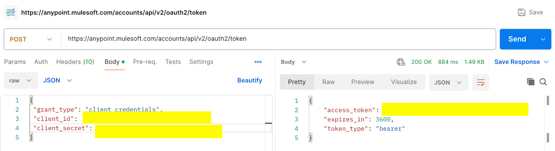555x151 pixels.
Task: Click the "grant_type" key in request body
Action: tap(55, 109)
